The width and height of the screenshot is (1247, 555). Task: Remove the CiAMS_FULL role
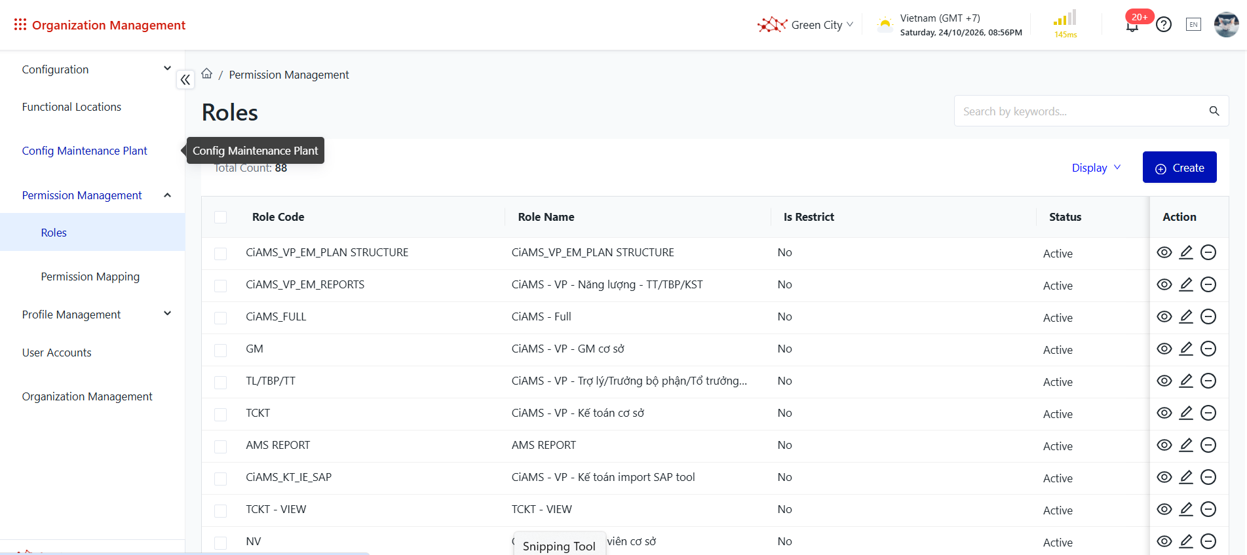[x=1208, y=316]
